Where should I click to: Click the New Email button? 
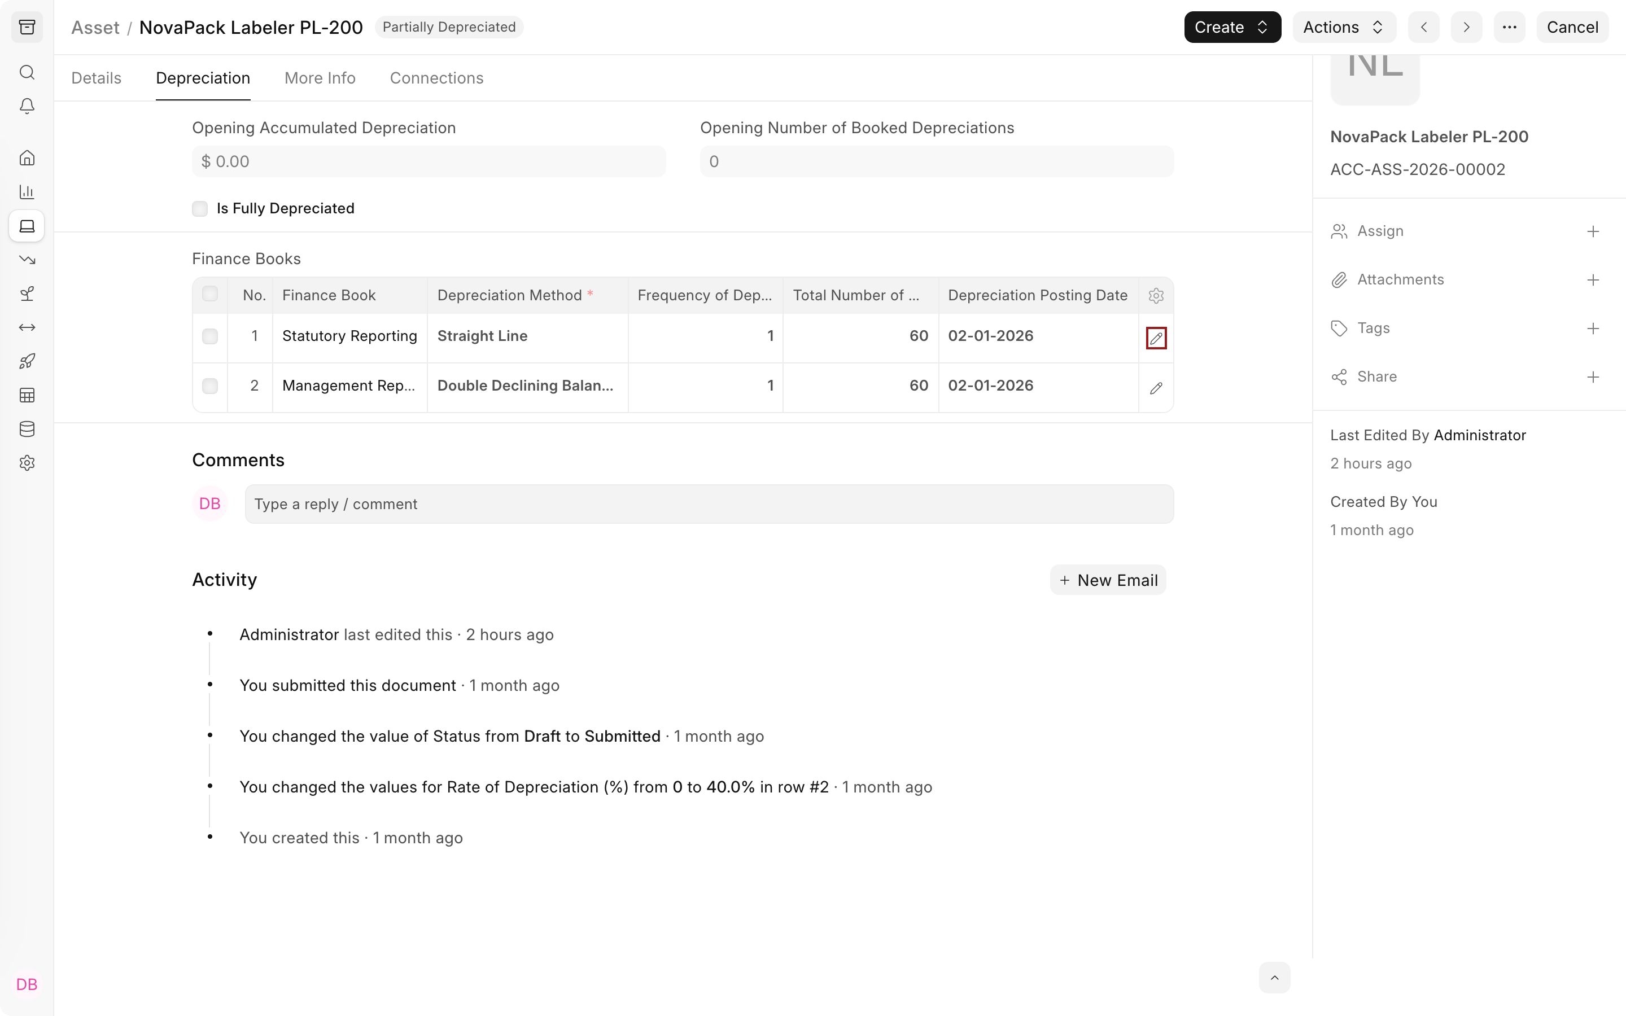pyautogui.click(x=1108, y=580)
